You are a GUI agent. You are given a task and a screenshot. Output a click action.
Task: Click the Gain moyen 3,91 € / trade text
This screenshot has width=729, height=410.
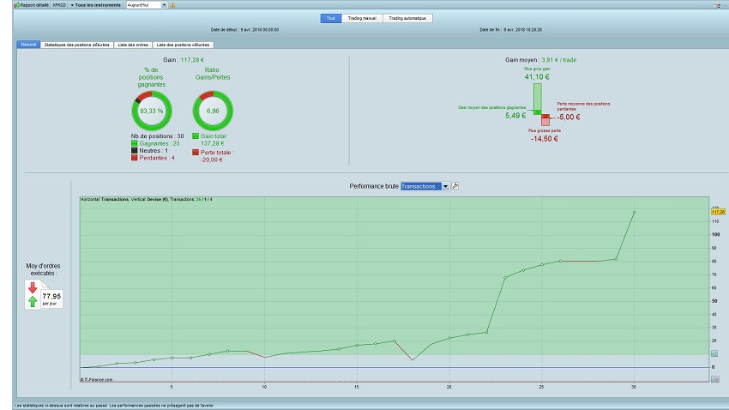(x=540, y=60)
